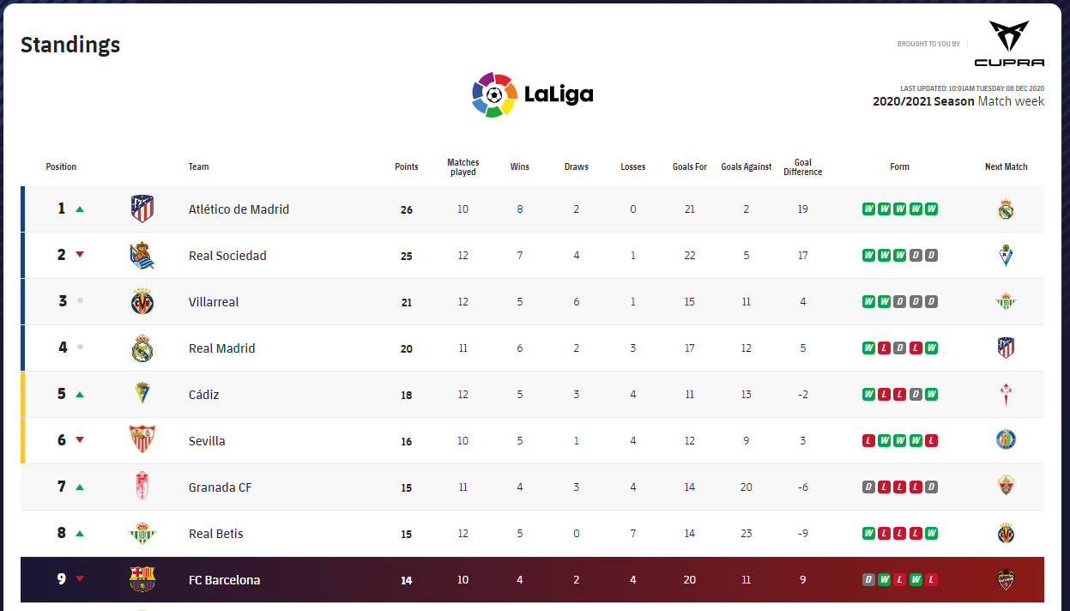Click the Sevilla club crest

tap(142, 440)
